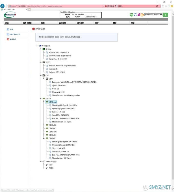The height and width of the screenshot is (192, 174).
Task: Select the BIOS chip icon
Action: pyautogui.click(x=44, y=62)
